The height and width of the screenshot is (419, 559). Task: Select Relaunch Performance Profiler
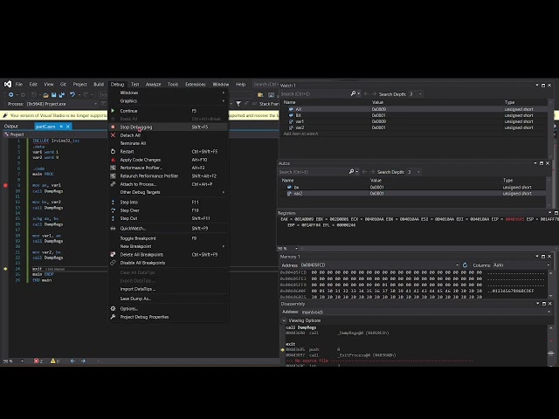coord(168,176)
